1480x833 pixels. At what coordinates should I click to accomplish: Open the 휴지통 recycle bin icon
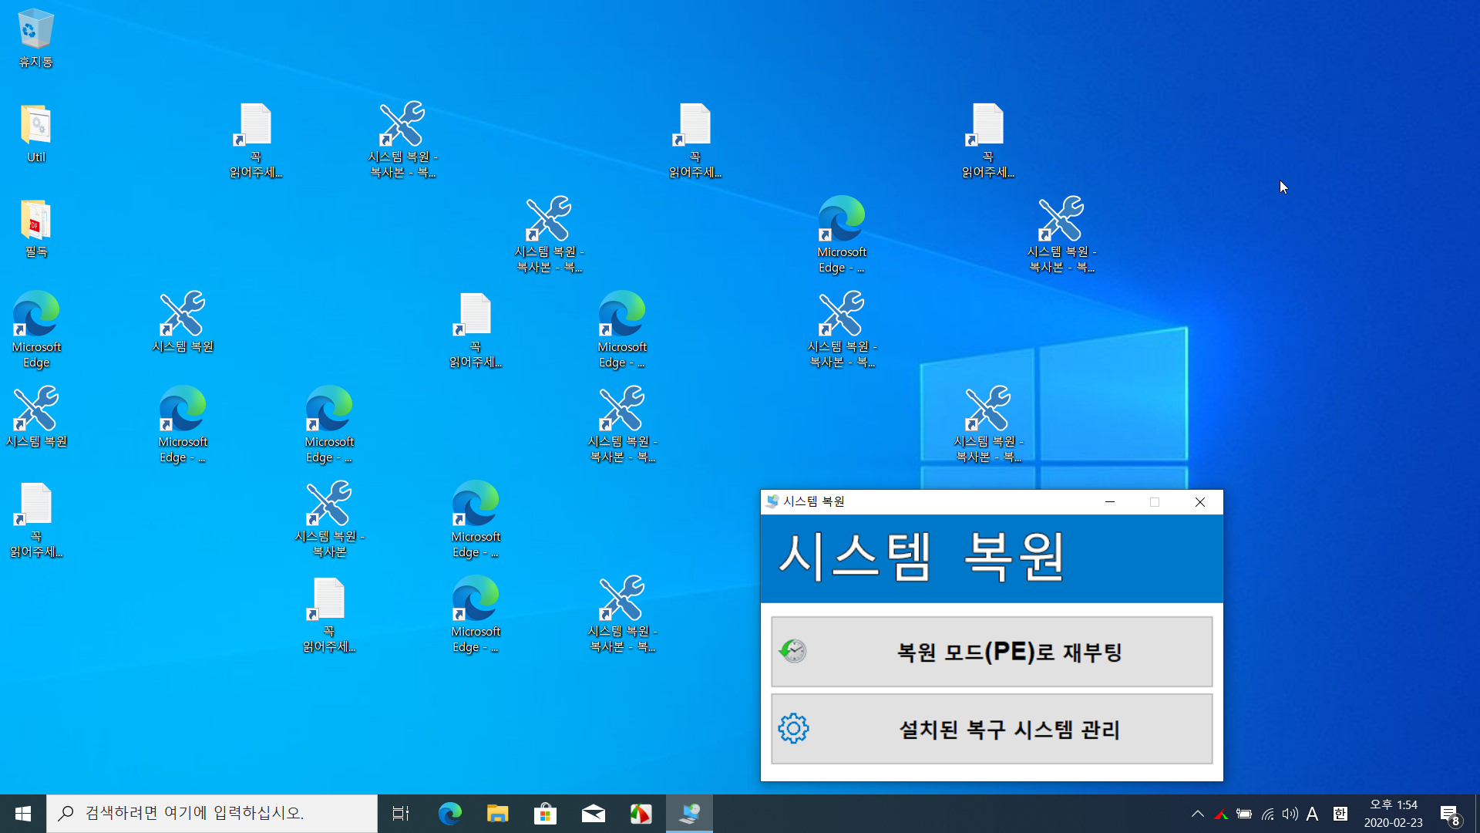[35, 39]
